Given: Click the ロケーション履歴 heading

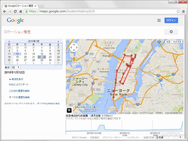Looking at the screenshot, I should [17, 32].
